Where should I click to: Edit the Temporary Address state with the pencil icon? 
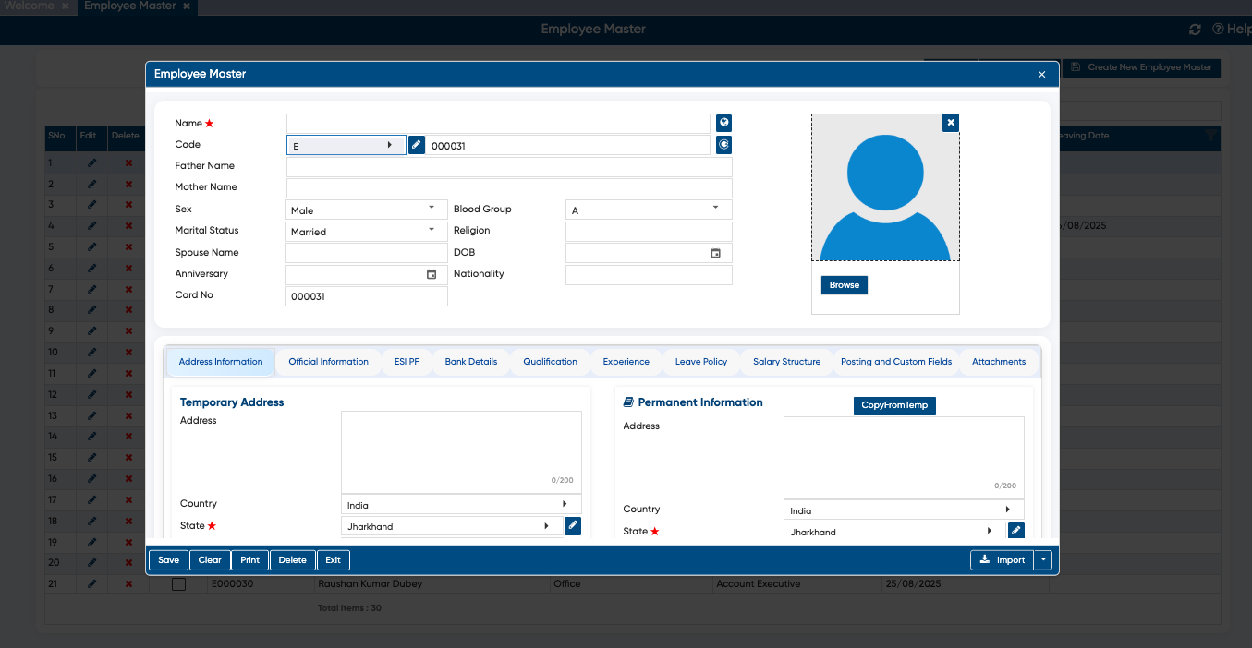[x=573, y=526]
